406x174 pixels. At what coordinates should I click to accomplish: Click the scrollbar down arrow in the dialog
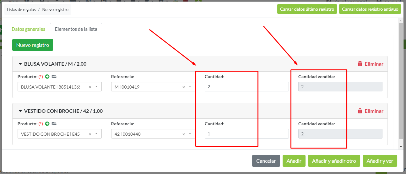click(x=400, y=147)
